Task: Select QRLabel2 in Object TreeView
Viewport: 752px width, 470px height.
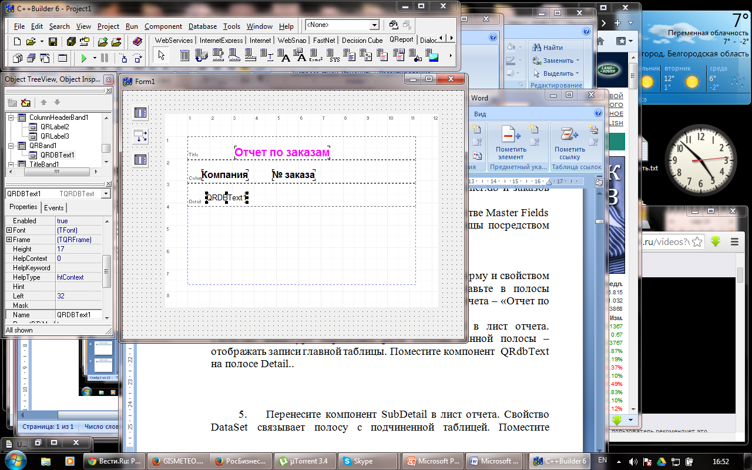Action: point(55,127)
